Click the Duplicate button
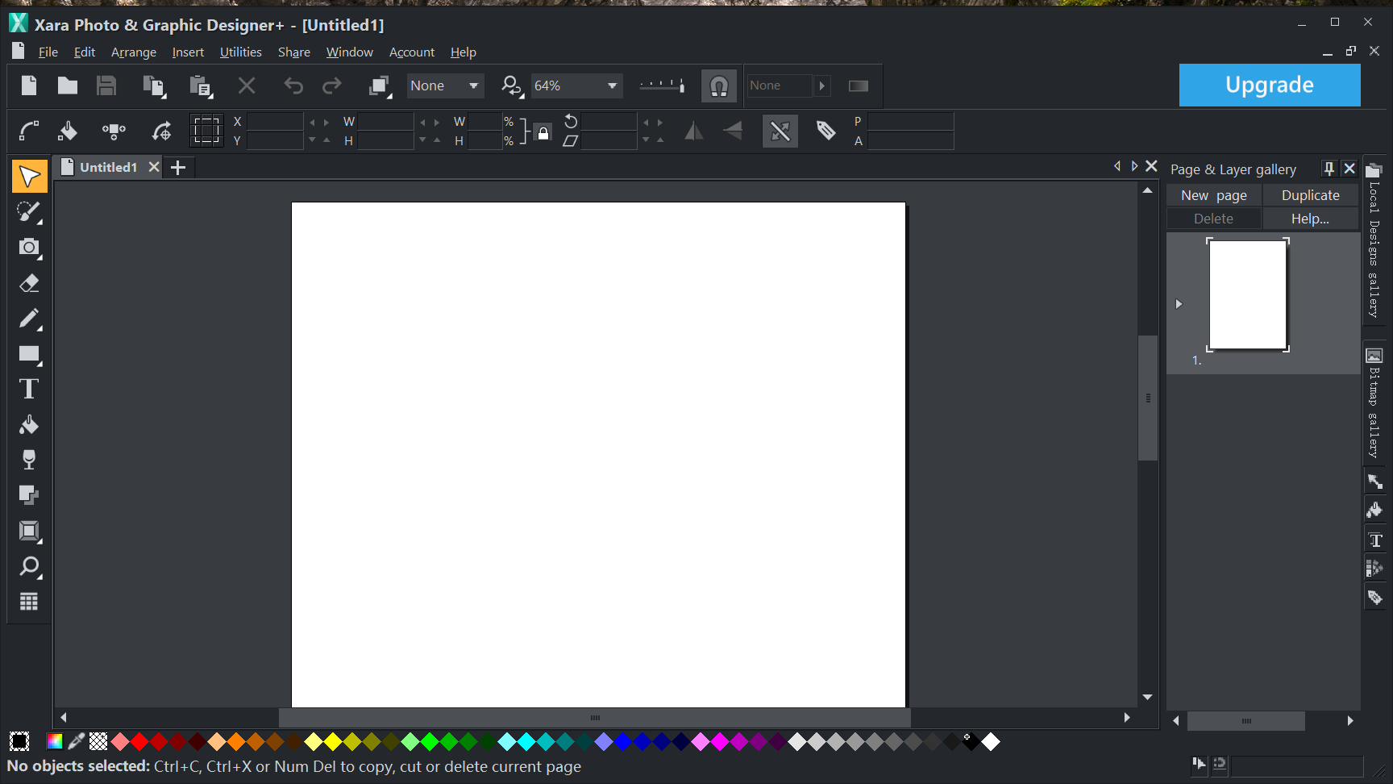 (x=1311, y=195)
